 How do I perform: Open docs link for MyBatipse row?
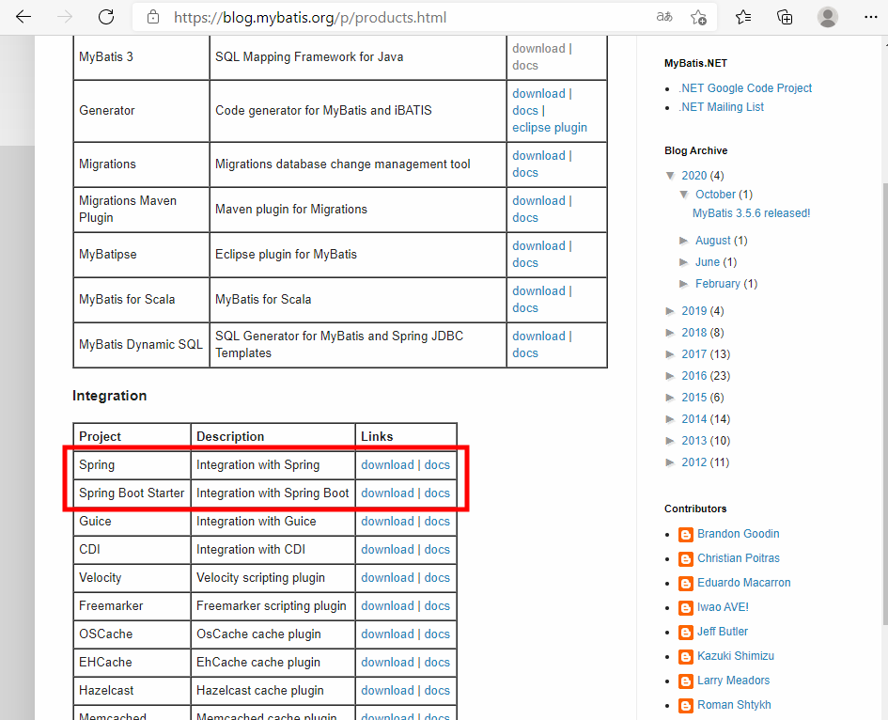click(x=525, y=263)
